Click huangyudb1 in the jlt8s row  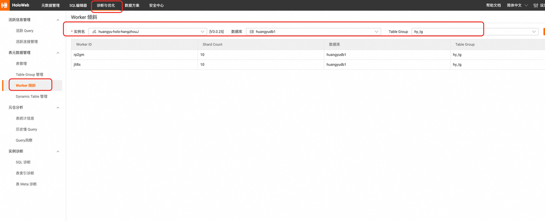(x=336, y=65)
